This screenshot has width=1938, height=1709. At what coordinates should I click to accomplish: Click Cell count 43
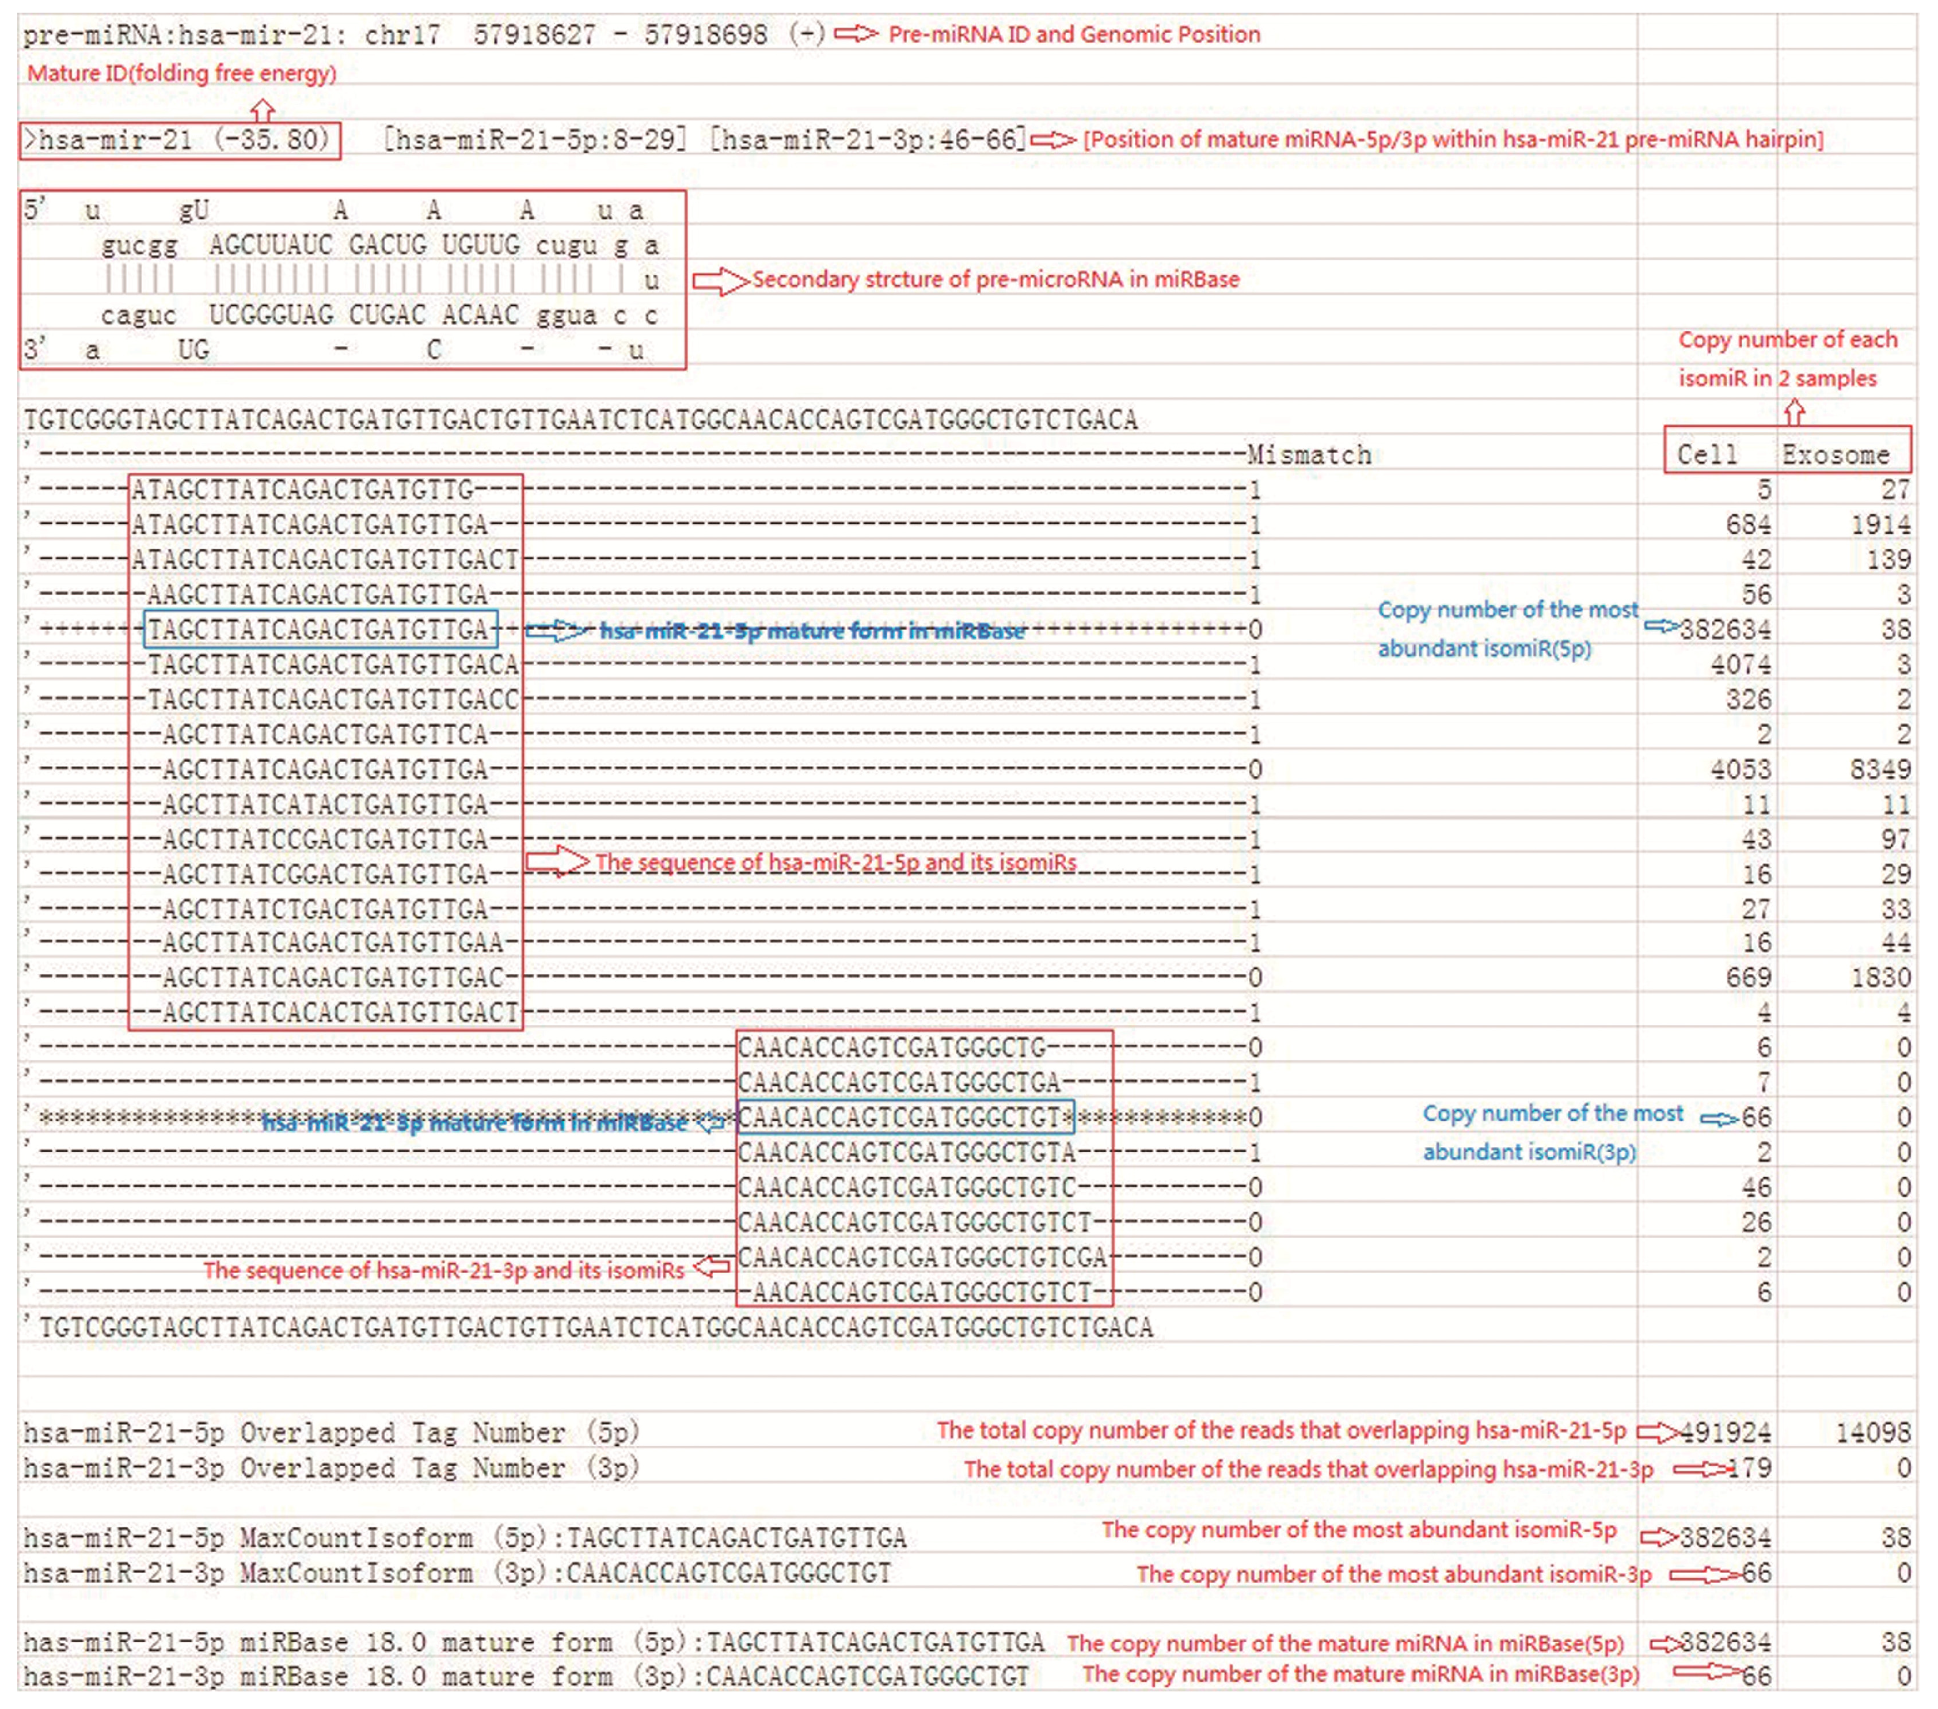click(x=1756, y=840)
